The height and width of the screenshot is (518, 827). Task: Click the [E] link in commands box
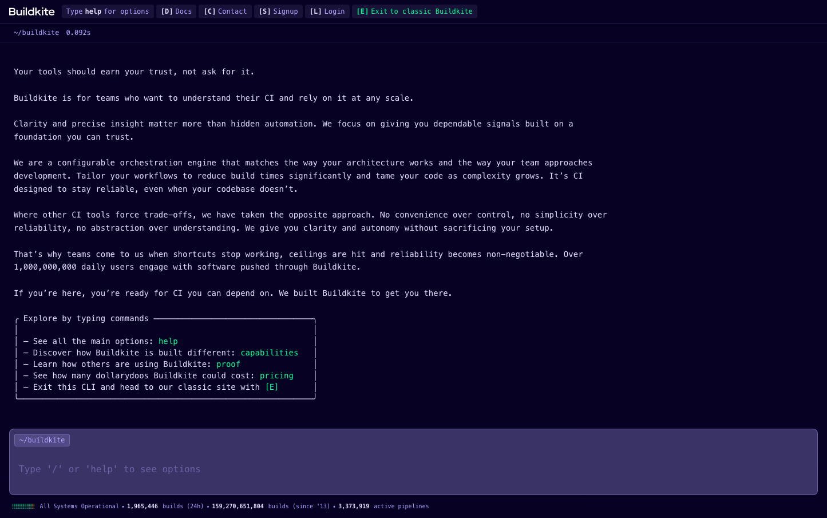coord(271,387)
